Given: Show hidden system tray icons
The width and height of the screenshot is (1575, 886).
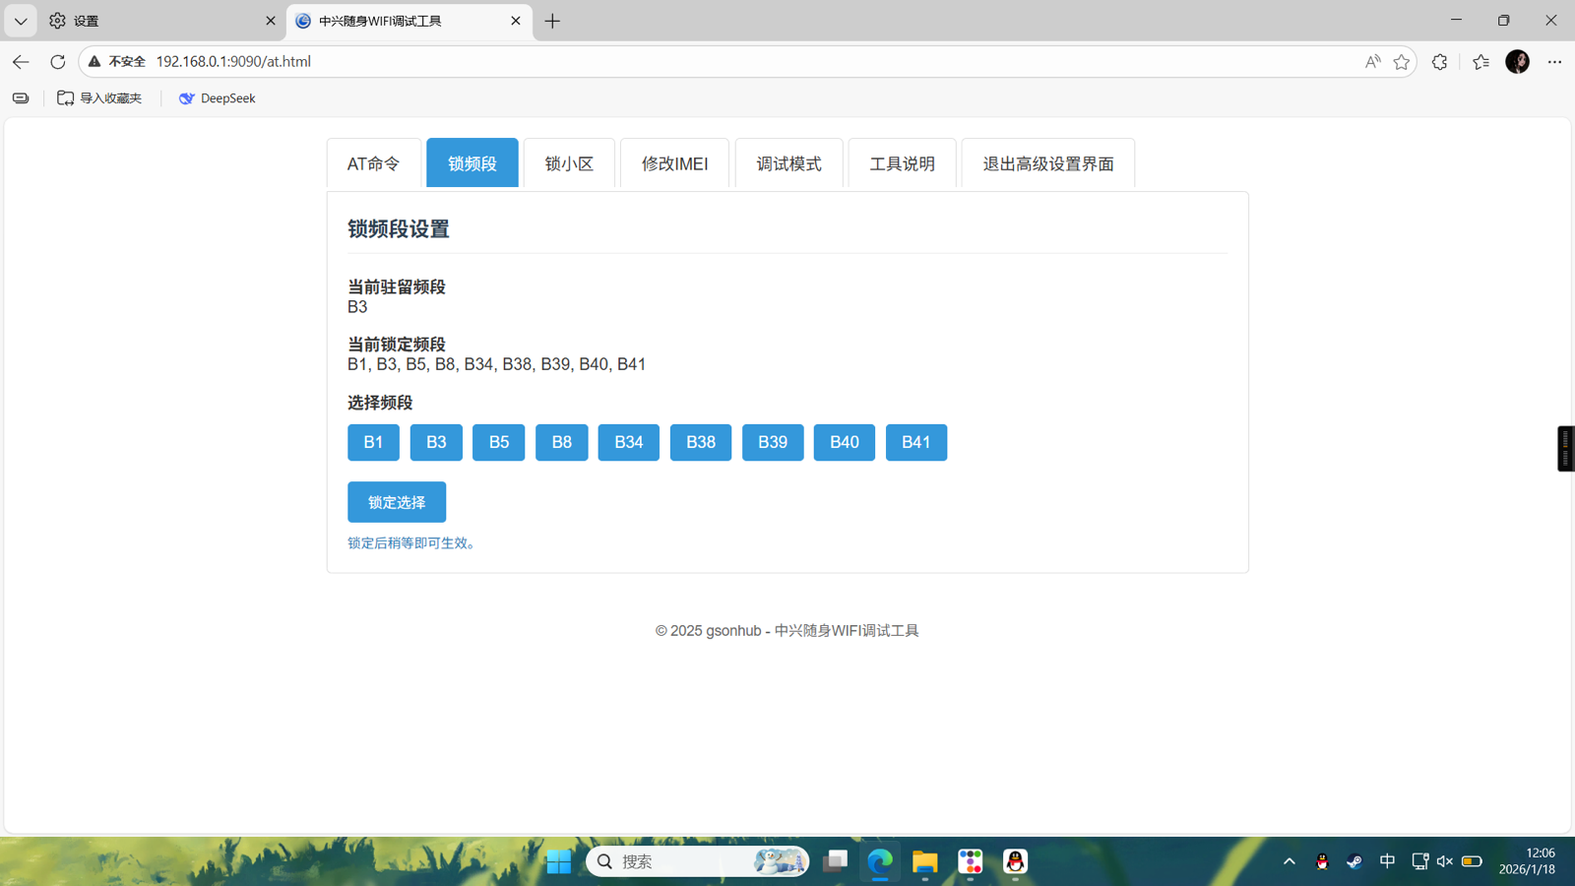Looking at the screenshot, I should 1290,862.
